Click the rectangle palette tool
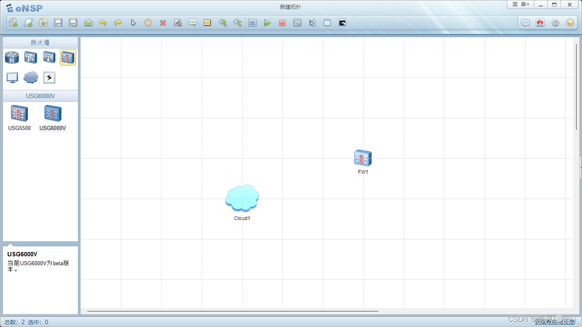582x327 pixels. click(x=207, y=23)
